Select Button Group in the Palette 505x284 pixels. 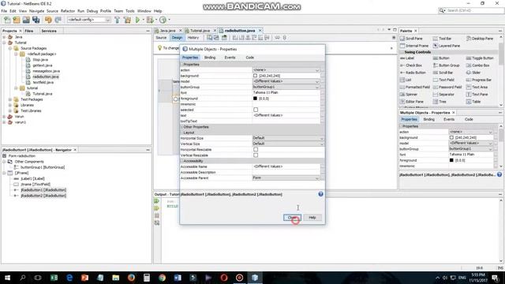[446, 65]
